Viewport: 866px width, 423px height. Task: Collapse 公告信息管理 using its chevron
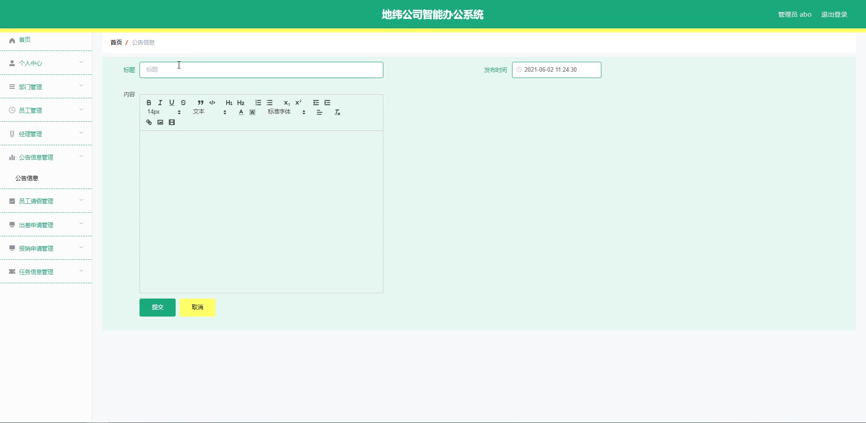point(81,156)
